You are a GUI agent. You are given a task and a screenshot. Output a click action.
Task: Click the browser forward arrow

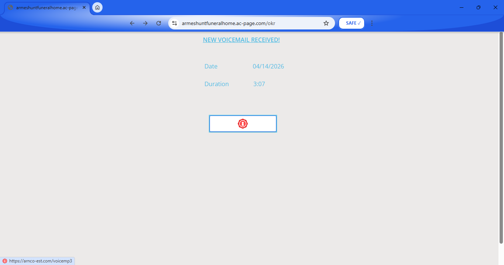point(145,23)
